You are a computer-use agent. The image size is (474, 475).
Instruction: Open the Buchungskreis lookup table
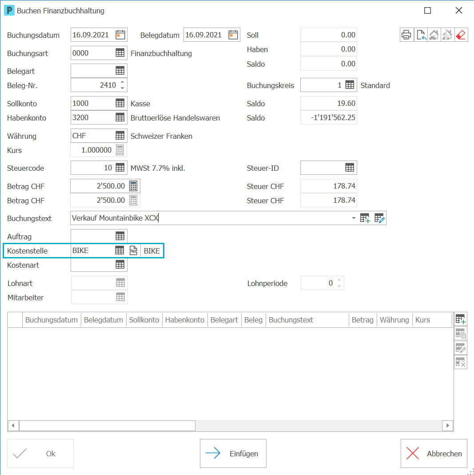pos(350,85)
